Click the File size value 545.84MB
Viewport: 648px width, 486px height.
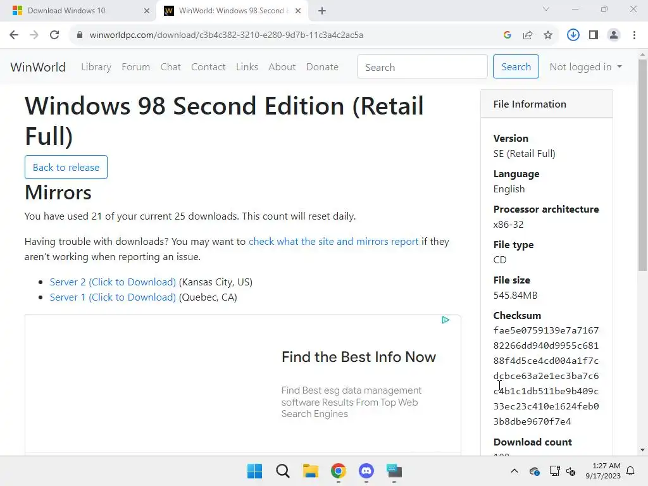(515, 295)
